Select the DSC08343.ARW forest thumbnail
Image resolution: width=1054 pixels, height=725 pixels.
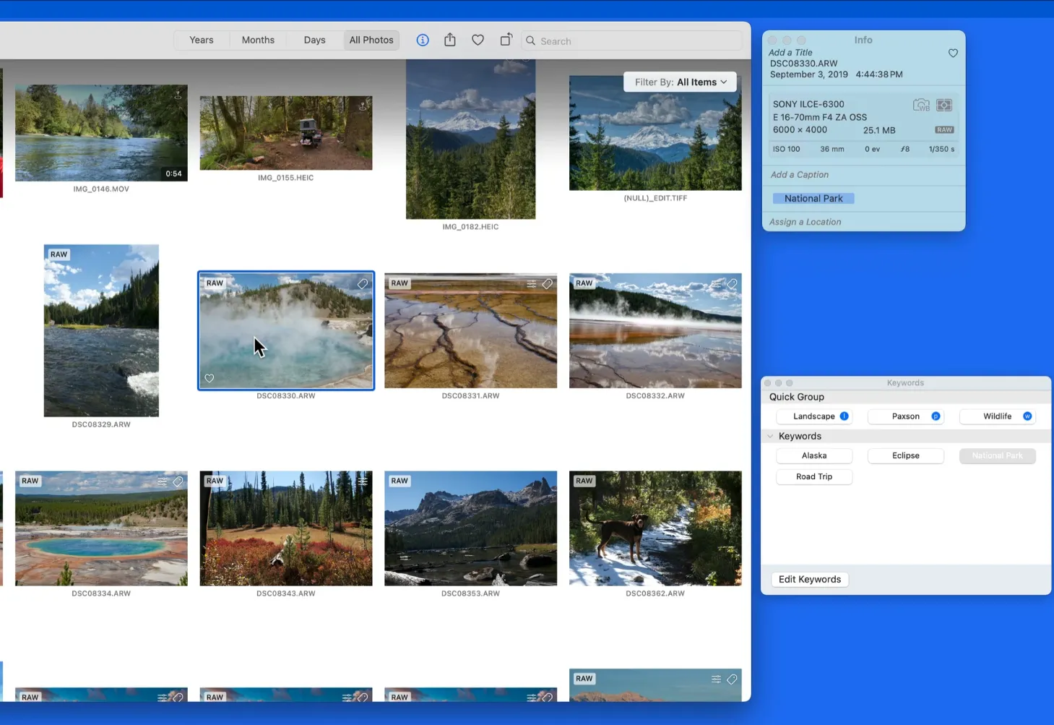(286, 528)
